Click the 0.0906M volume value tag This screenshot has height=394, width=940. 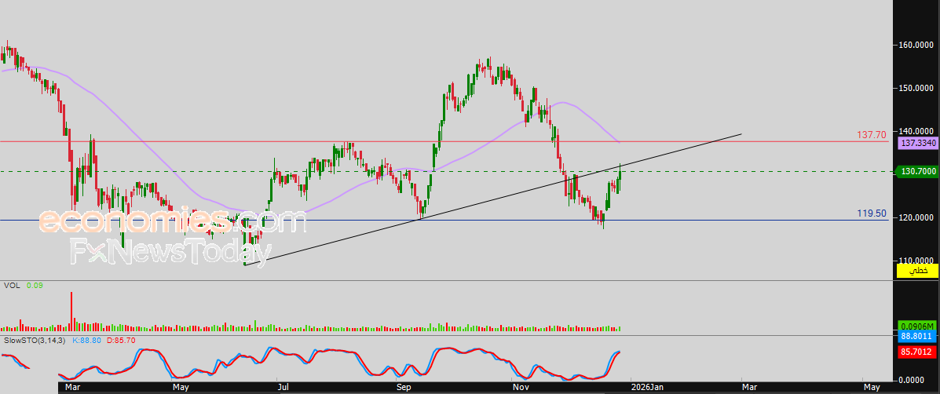pos(916,327)
